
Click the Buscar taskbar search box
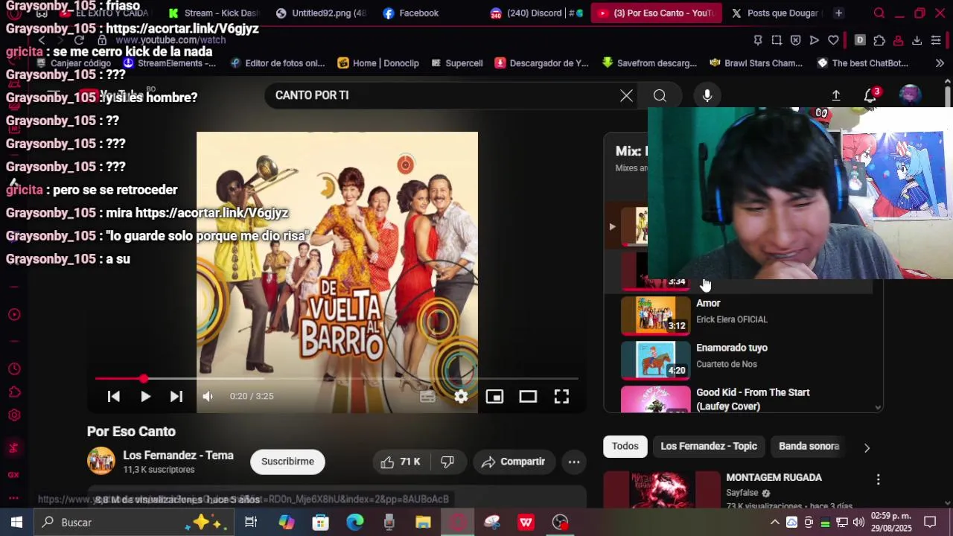tap(134, 523)
